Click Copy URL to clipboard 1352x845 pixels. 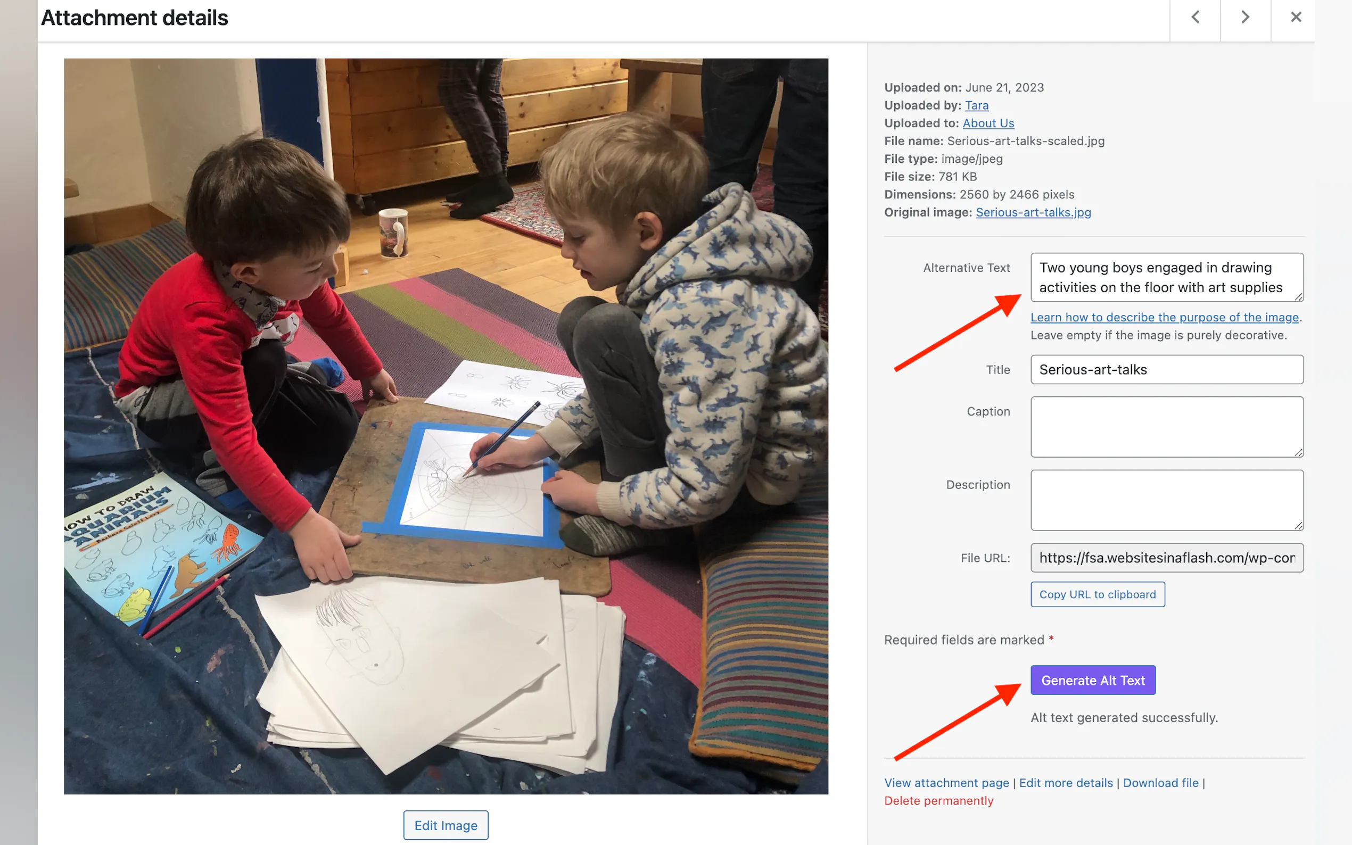point(1097,594)
